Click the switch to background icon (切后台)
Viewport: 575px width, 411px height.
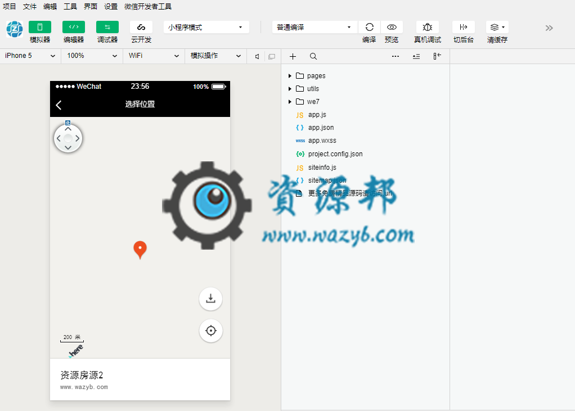(x=464, y=27)
